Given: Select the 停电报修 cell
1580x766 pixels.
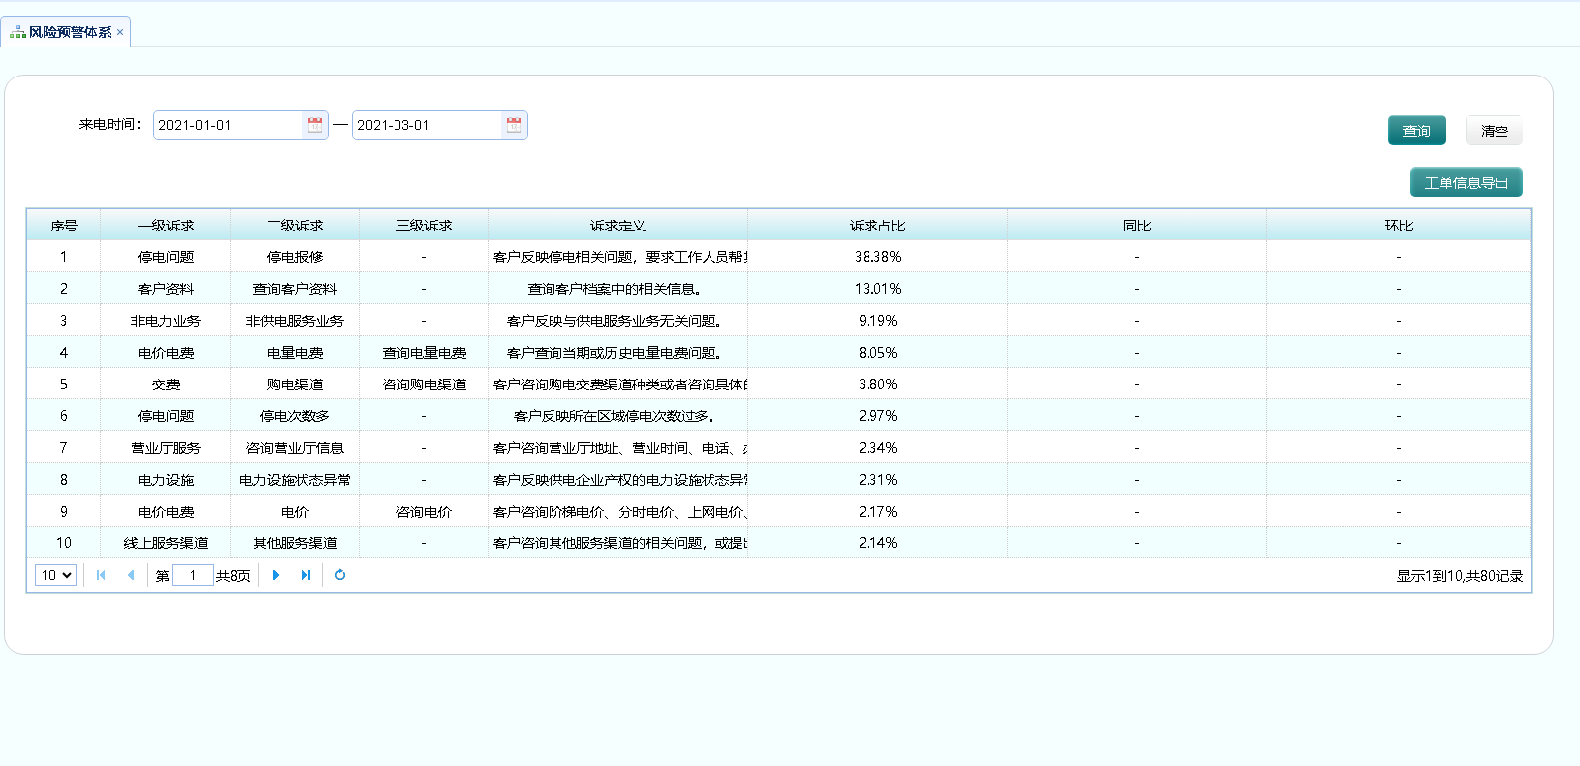Looking at the screenshot, I should 295,257.
